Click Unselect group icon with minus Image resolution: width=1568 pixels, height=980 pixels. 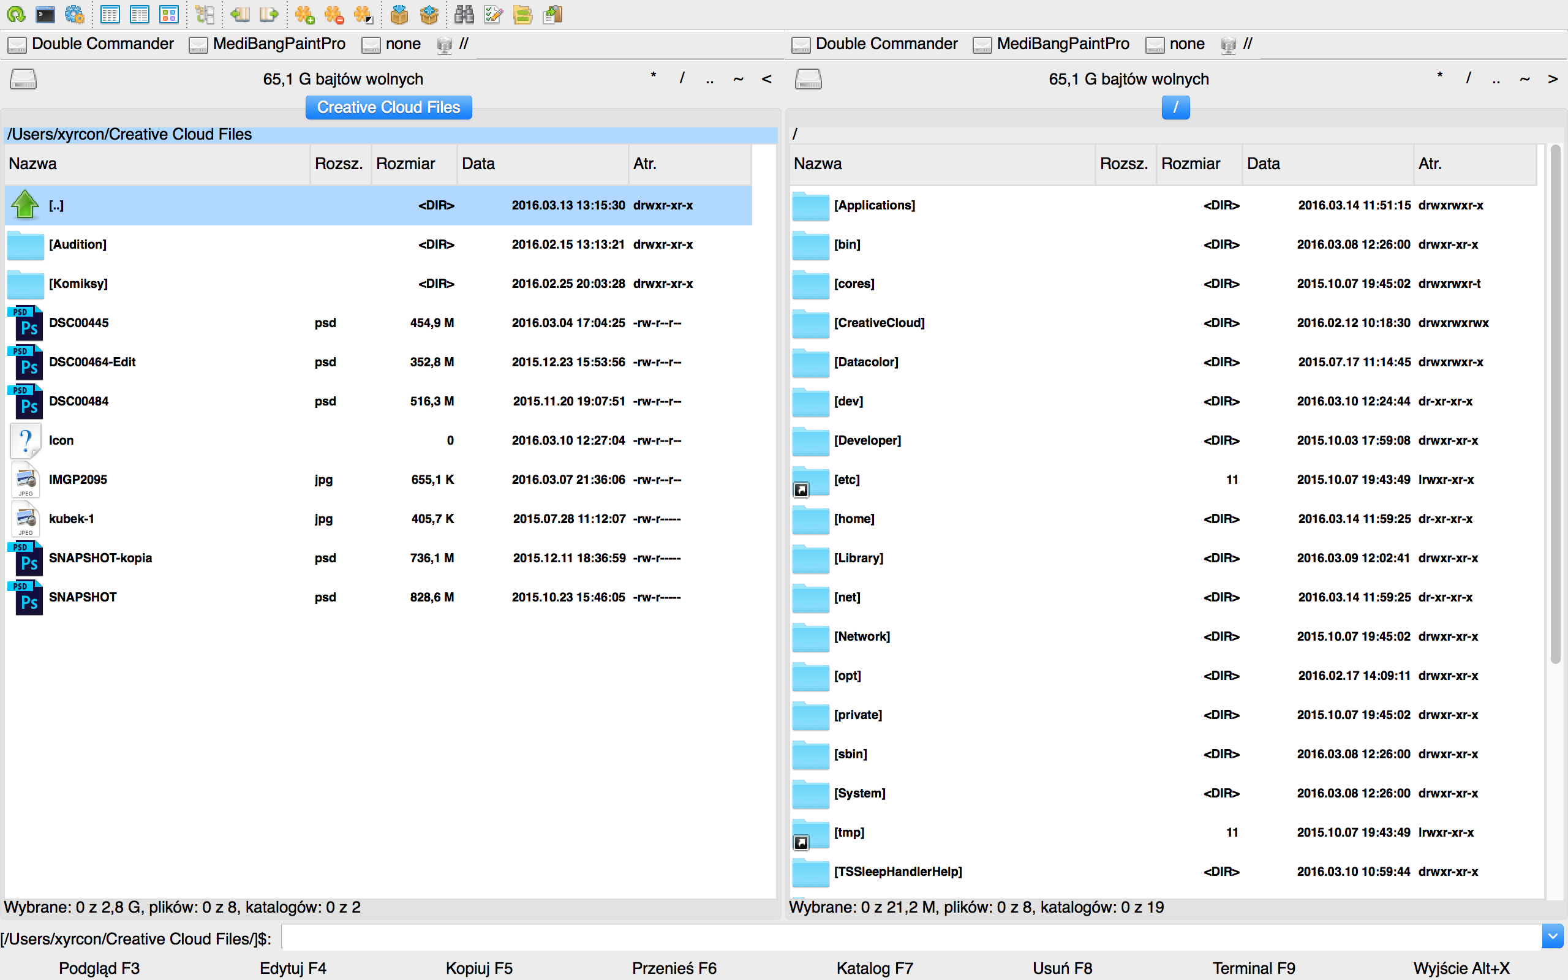coord(334,14)
